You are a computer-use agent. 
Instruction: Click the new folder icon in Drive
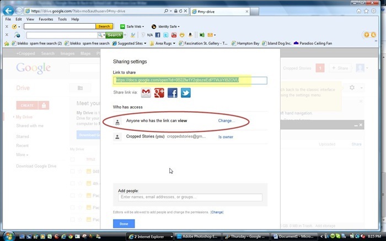pos(81,87)
